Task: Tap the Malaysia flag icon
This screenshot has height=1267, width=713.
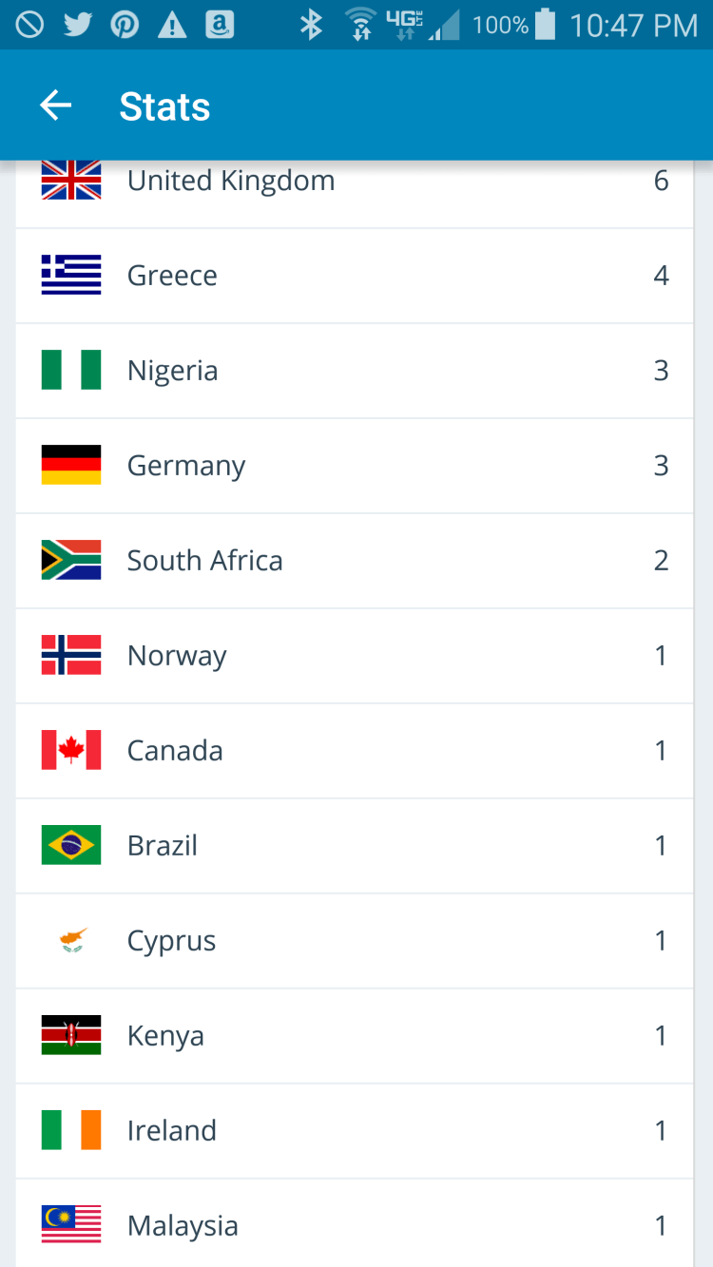Action: click(71, 1224)
